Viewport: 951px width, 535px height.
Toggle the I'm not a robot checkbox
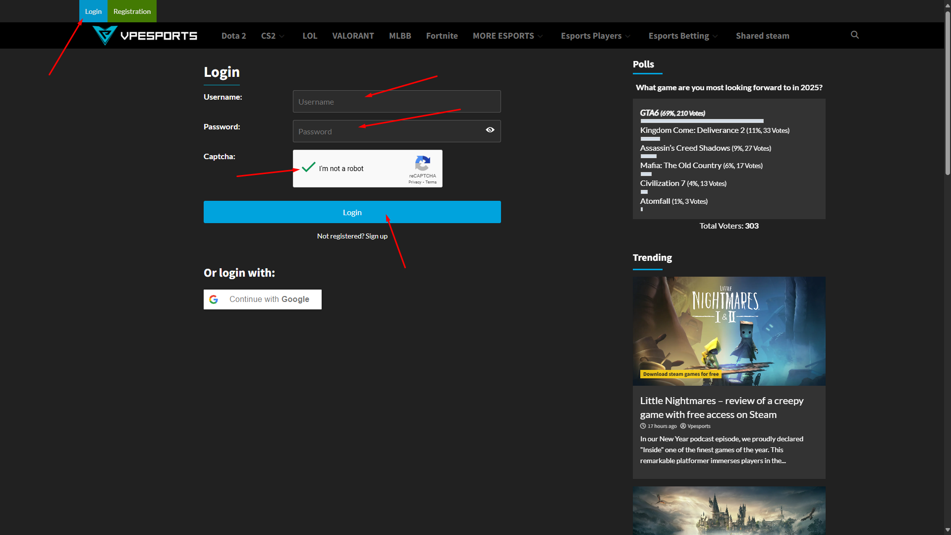[x=308, y=168]
